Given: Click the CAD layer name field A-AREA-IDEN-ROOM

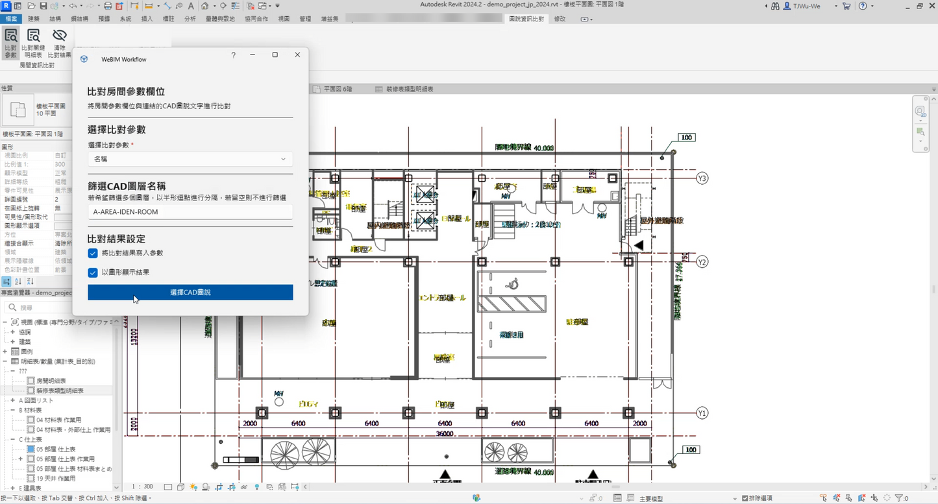Looking at the screenshot, I should tap(190, 212).
